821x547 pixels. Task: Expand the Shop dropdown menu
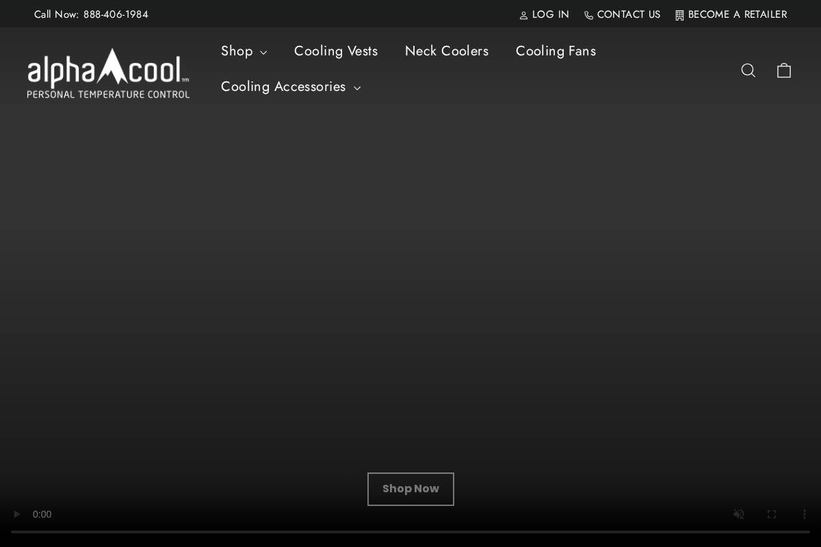point(244,51)
